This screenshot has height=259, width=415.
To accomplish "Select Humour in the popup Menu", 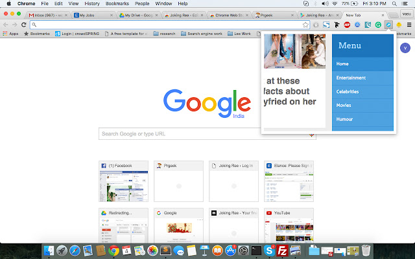I will point(362,119).
